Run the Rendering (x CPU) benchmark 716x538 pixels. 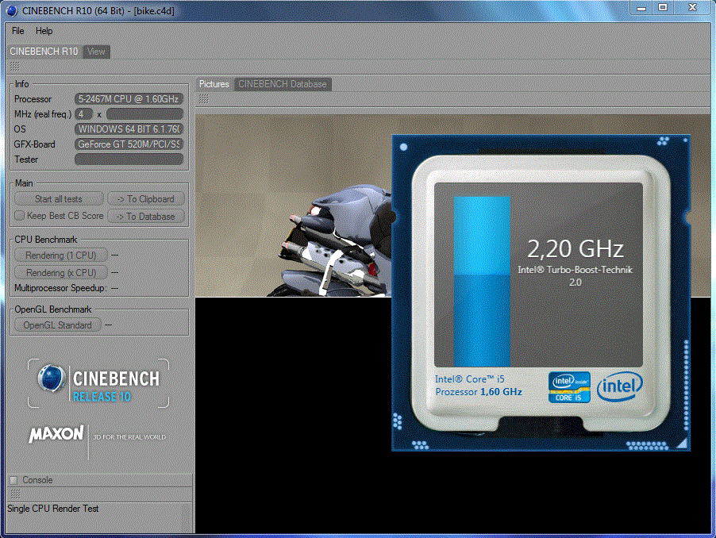(x=61, y=272)
